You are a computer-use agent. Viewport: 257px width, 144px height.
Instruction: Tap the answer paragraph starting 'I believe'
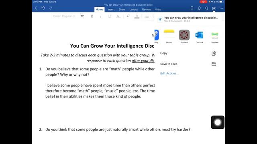(100, 91)
